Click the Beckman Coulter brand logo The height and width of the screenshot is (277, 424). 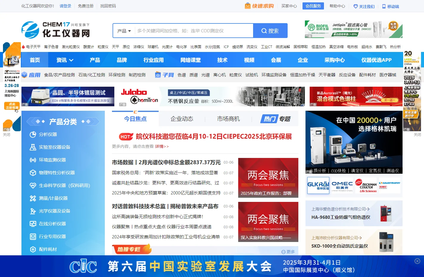tap(366, 186)
